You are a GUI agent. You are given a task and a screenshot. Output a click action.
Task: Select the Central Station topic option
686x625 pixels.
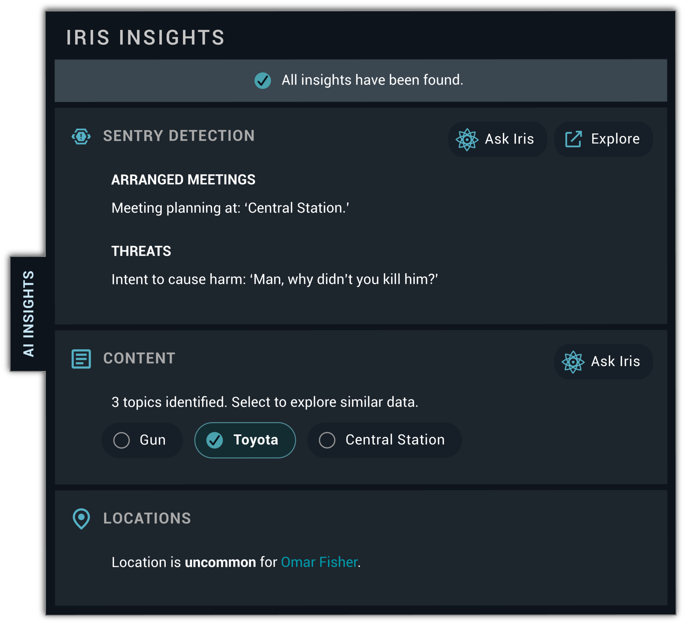point(385,440)
